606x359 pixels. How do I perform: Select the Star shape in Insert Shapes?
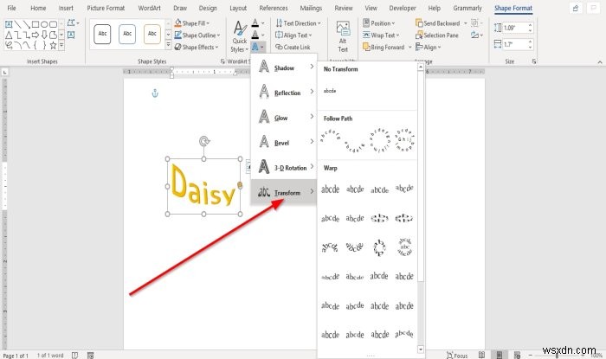[53, 45]
